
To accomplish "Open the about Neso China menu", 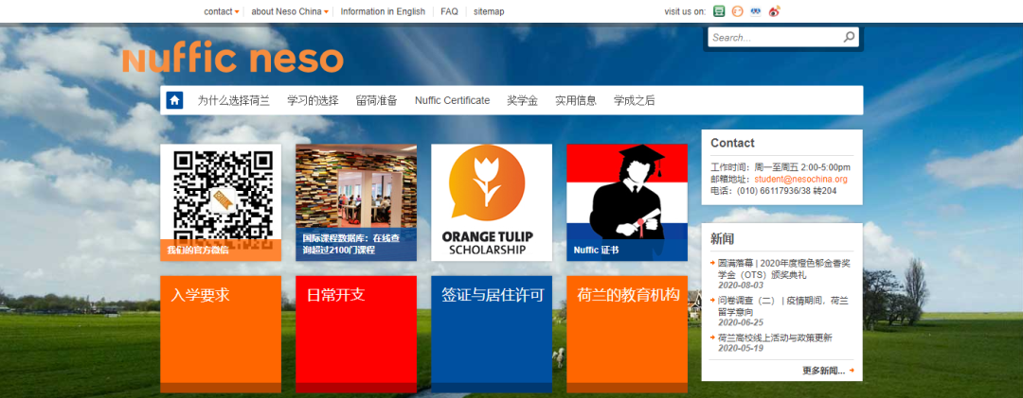I will 286,11.
